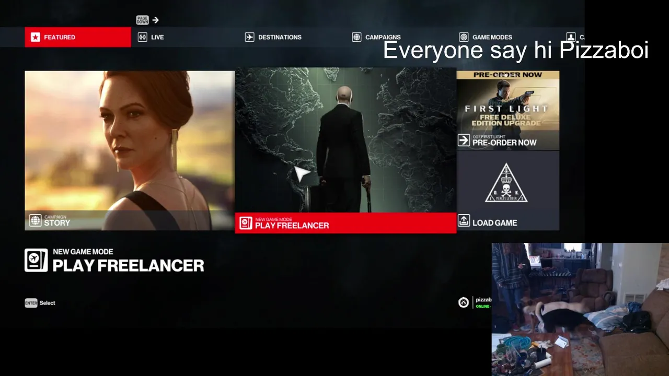669x376 pixels.
Task: Click the globe icon beside Campaigns
Action: 356,37
